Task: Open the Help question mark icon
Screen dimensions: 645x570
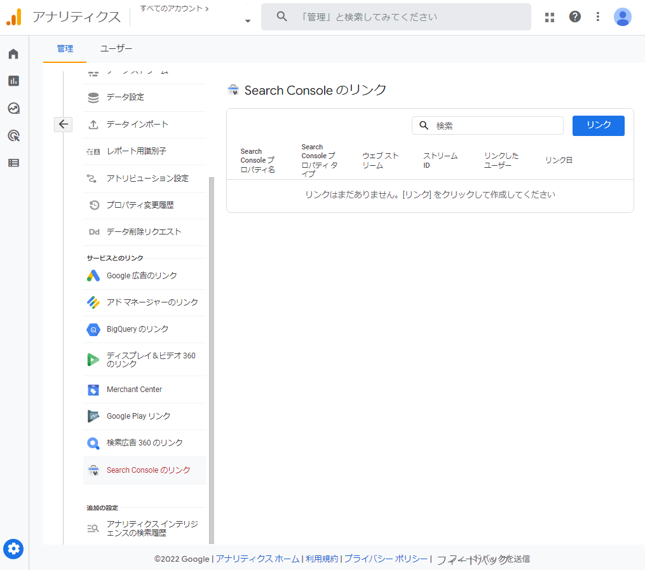Action: click(574, 17)
